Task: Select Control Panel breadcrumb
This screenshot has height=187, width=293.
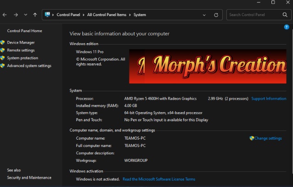Action: pos(68,15)
